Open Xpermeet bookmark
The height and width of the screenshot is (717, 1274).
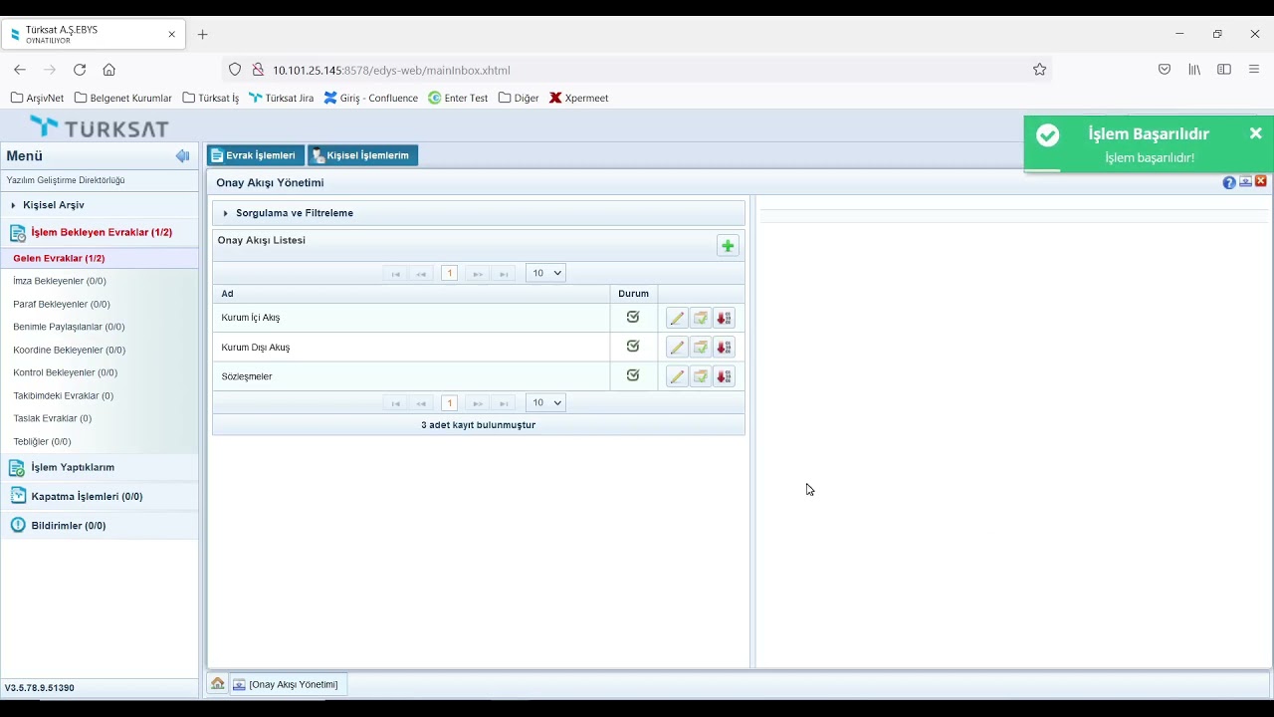point(579,98)
